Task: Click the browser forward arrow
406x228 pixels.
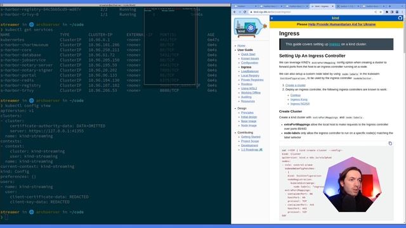Action: (x=240, y=12)
